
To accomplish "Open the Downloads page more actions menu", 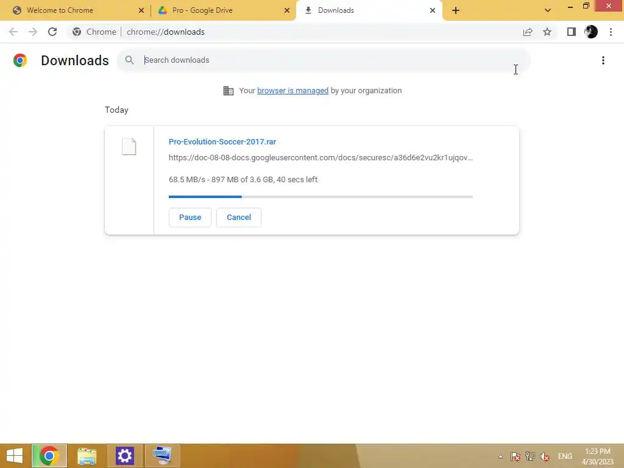I will pos(603,60).
